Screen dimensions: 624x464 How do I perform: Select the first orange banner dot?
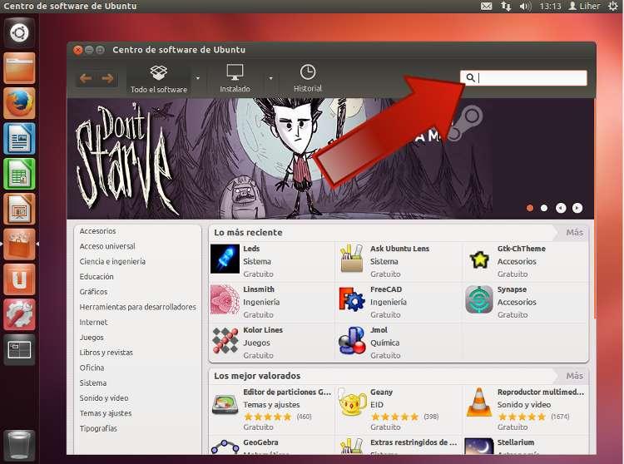coord(530,208)
